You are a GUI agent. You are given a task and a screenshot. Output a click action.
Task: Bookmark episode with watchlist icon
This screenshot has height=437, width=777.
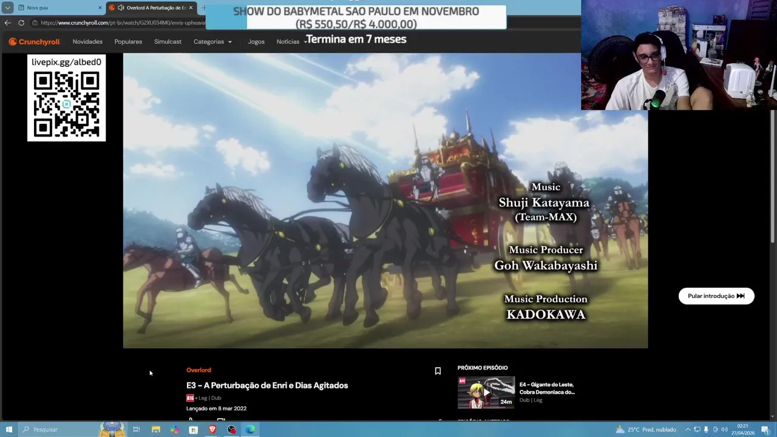pos(438,371)
